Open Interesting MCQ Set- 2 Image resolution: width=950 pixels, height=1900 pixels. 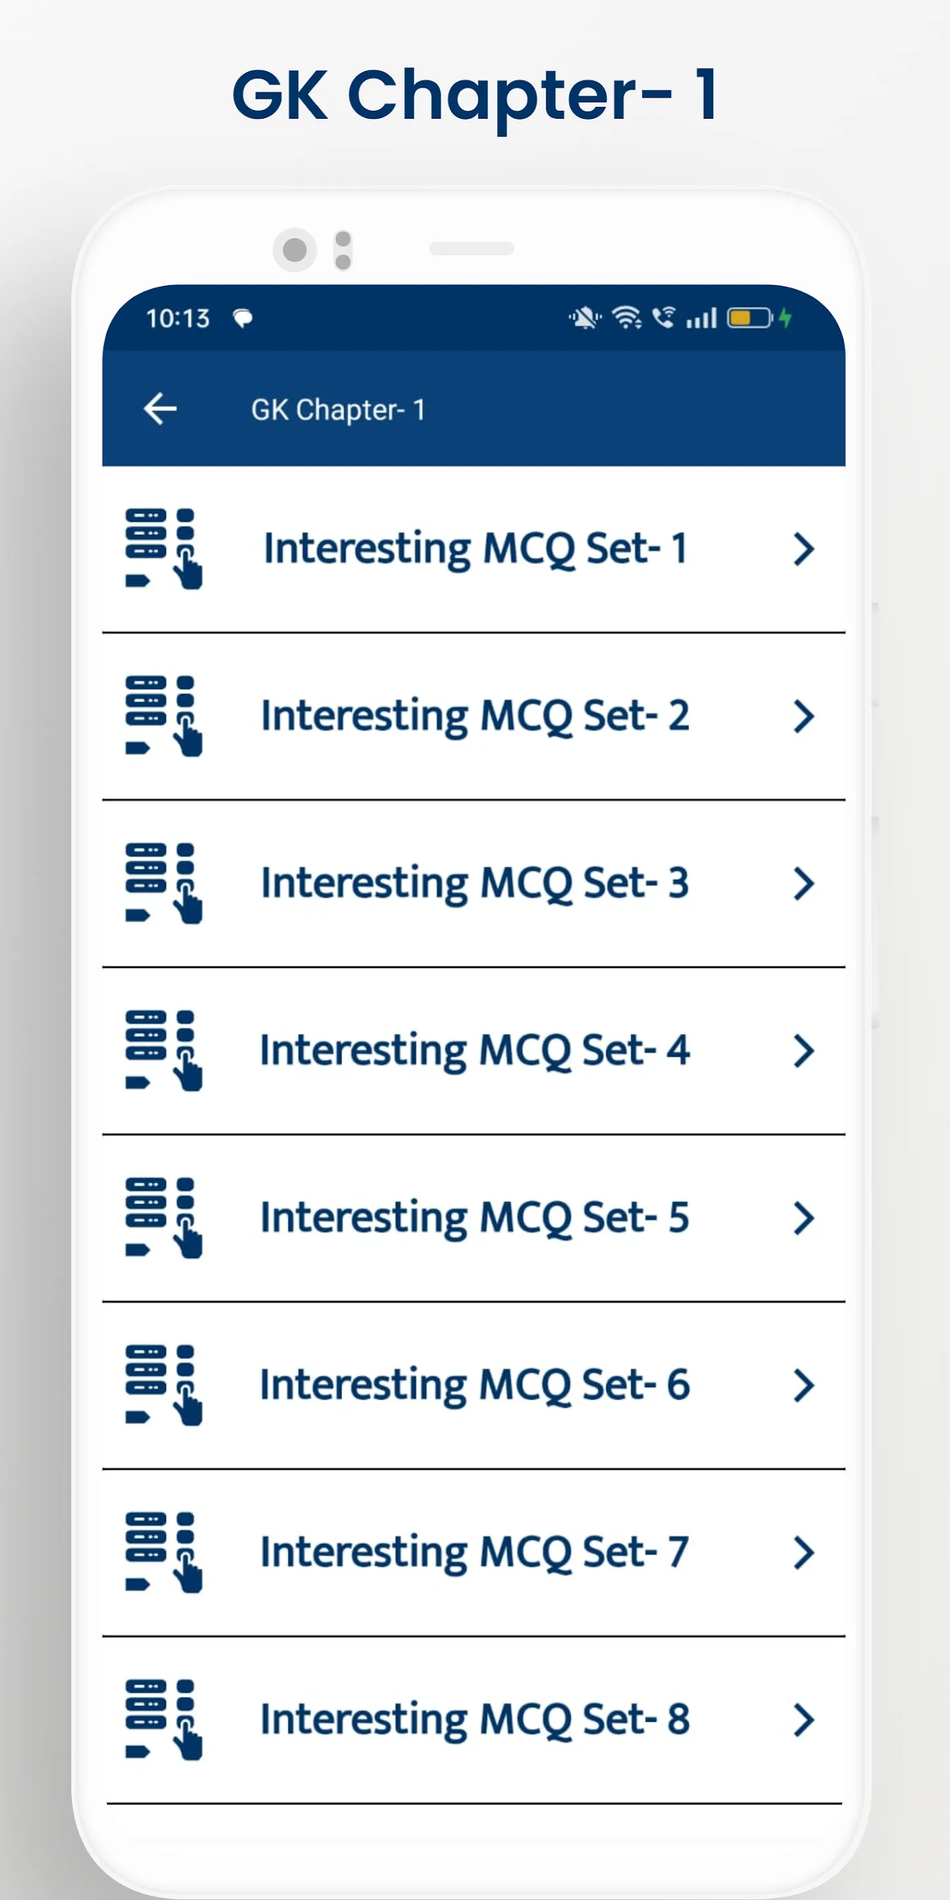point(474,716)
